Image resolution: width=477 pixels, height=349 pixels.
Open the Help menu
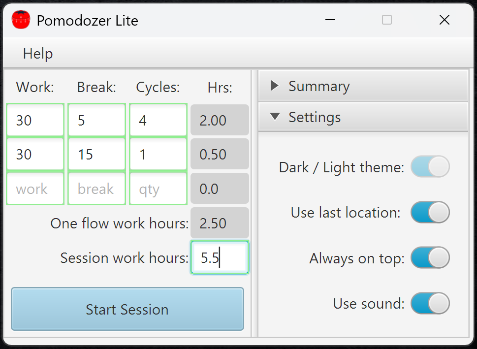click(x=38, y=53)
